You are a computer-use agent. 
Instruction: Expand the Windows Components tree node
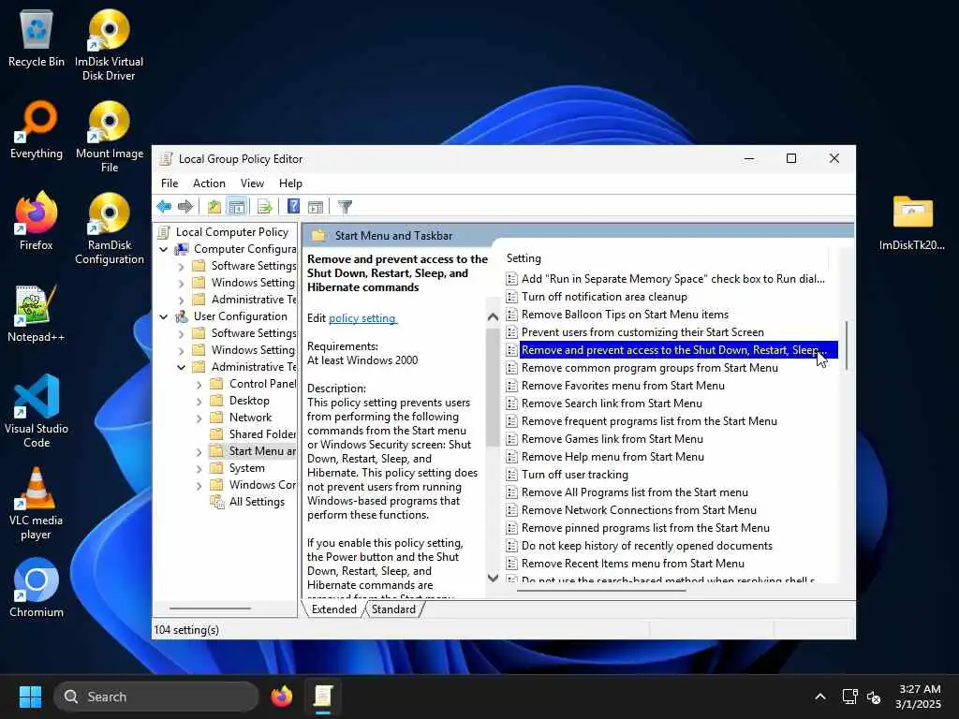pyautogui.click(x=199, y=486)
